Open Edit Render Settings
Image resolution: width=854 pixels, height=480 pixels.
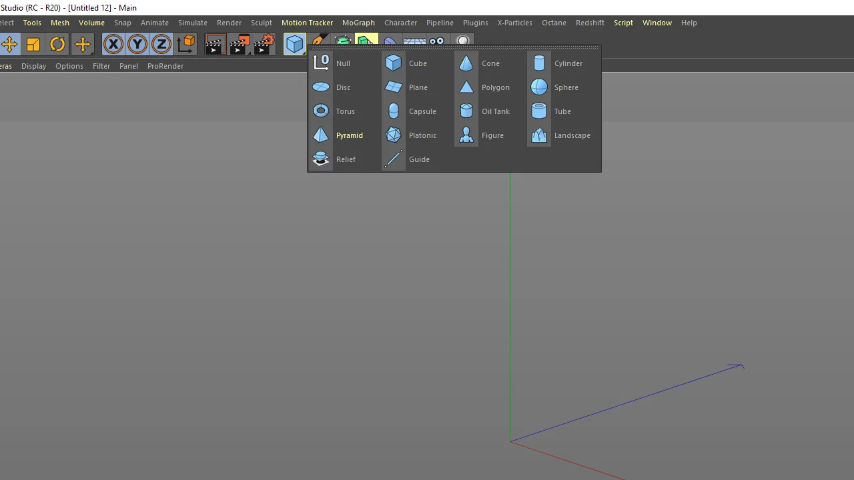click(264, 45)
